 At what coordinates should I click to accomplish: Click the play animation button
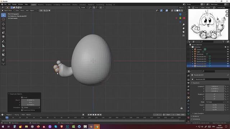coord(96,115)
